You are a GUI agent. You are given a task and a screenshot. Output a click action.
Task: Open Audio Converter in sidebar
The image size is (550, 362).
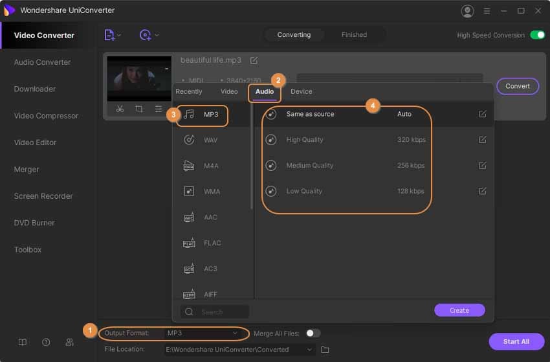(x=43, y=62)
